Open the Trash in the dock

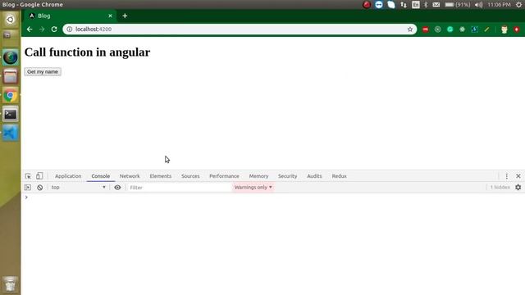pos(11,284)
